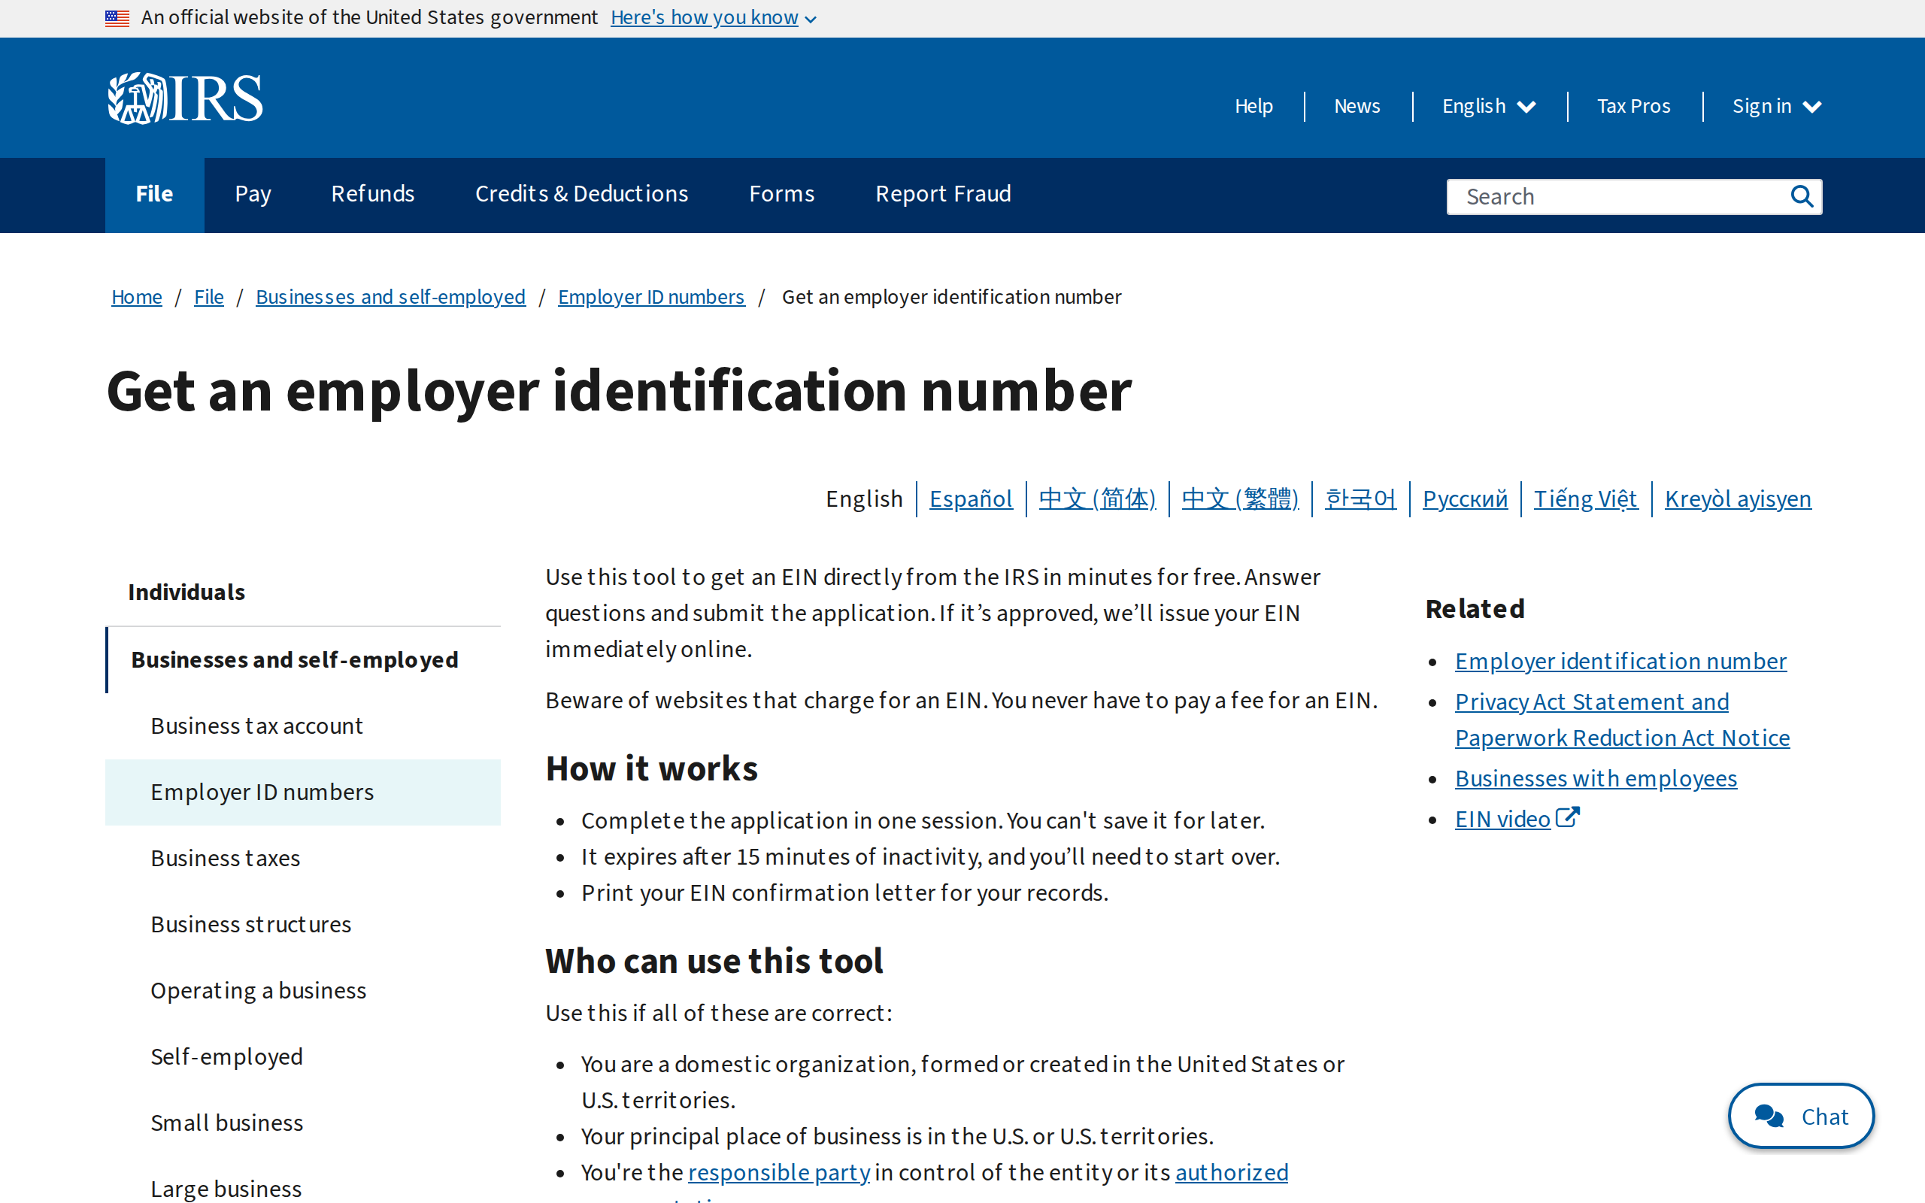The width and height of the screenshot is (1925, 1203).
Task: Open the Refunds nav tab
Action: [x=372, y=194]
